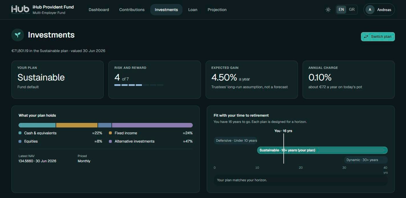Click the Alternative investments legend dot
The image size is (406, 198).
110,142
